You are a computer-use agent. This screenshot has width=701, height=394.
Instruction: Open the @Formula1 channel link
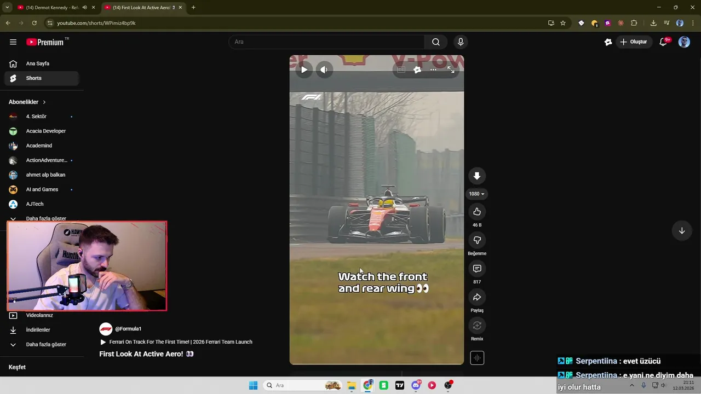128,329
